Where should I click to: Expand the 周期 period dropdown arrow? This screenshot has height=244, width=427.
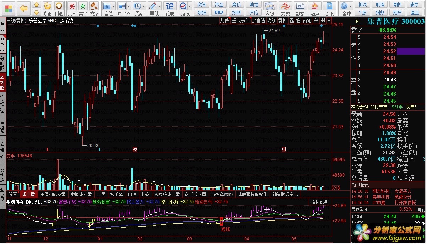coord(144,6)
